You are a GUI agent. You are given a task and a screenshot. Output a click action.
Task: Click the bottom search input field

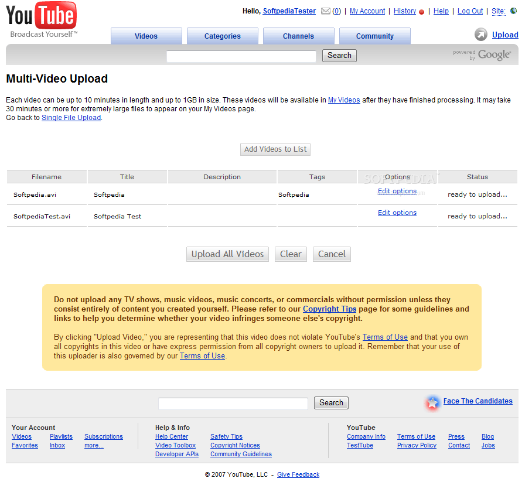point(233,404)
